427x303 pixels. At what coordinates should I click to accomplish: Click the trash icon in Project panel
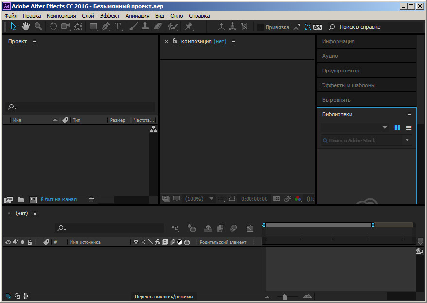point(91,199)
